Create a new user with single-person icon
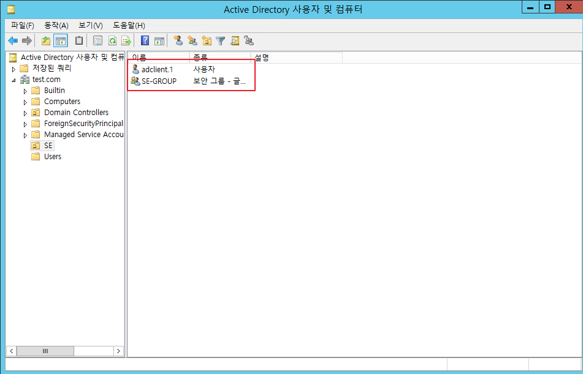This screenshot has width=583, height=374. pos(178,41)
